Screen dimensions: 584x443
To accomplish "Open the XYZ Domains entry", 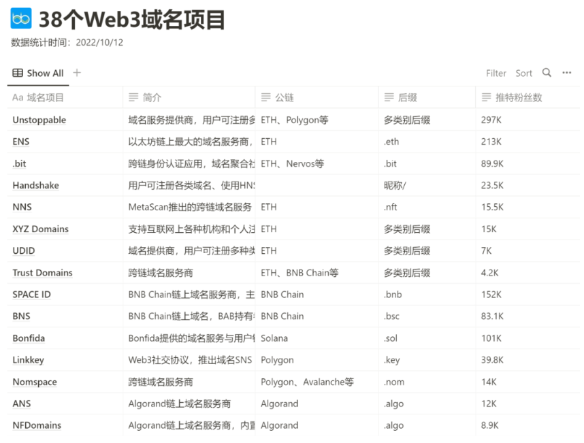I will point(41,229).
